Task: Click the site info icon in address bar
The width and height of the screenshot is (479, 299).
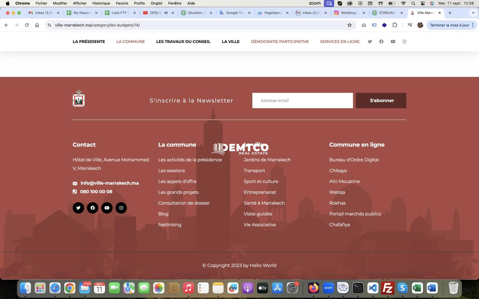Action: pyautogui.click(x=49, y=25)
